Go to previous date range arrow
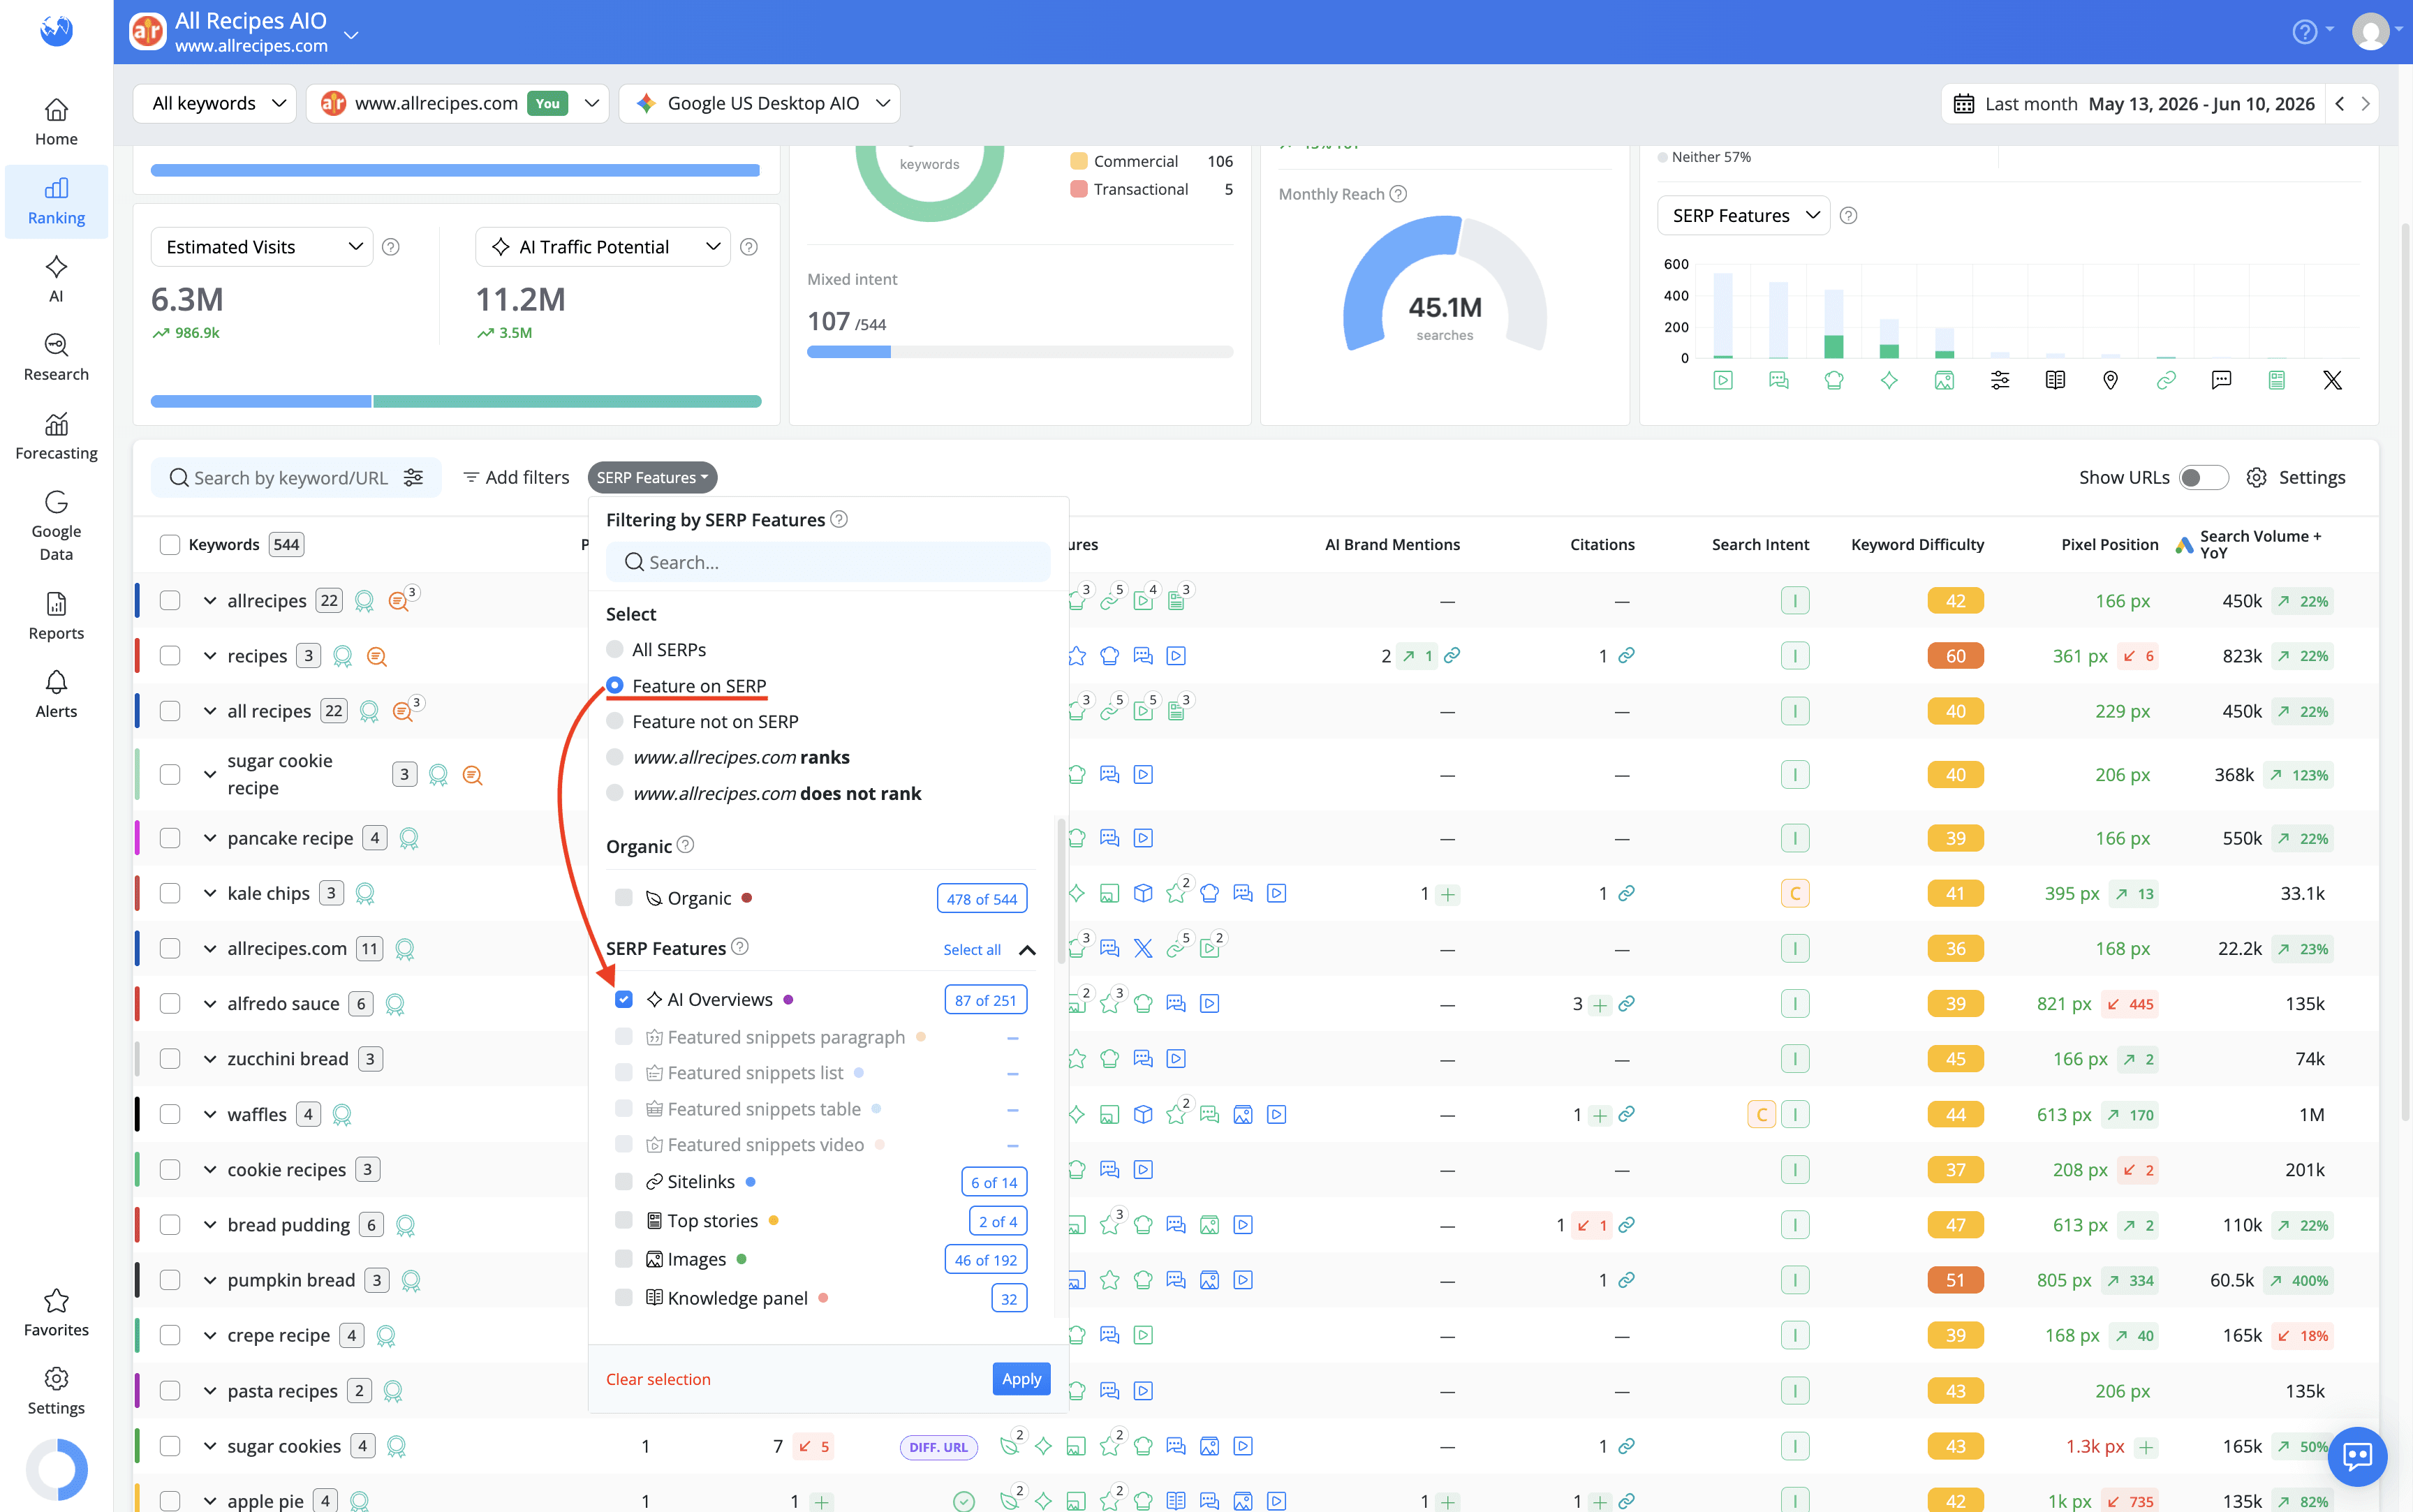This screenshot has height=1512, width=2413. pos(2340,103)
